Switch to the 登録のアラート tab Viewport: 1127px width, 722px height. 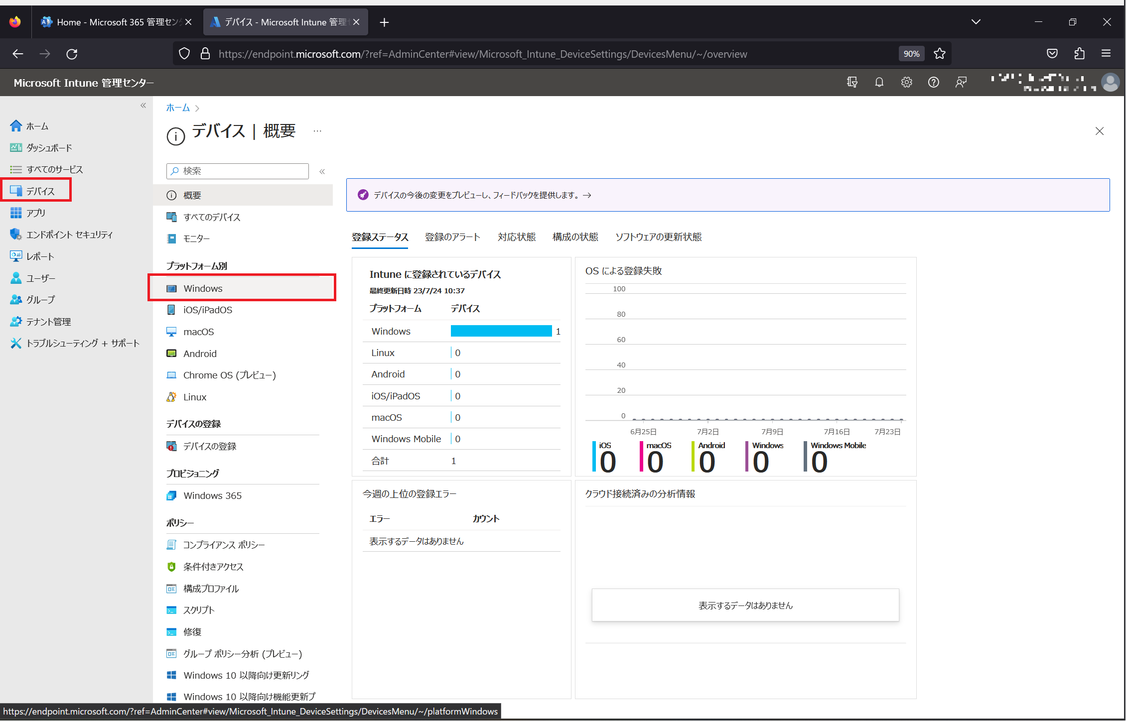coord(453,238)
